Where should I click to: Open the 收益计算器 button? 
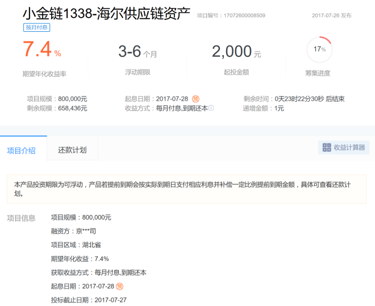click(343, 147)
